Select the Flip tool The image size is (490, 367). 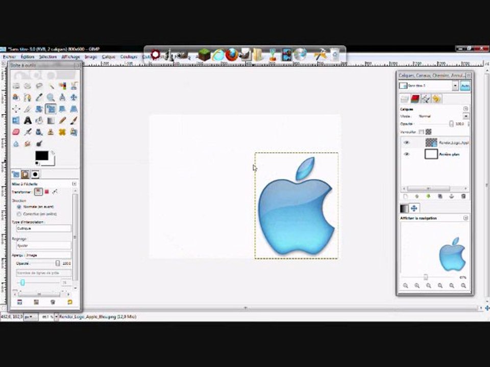16,120
